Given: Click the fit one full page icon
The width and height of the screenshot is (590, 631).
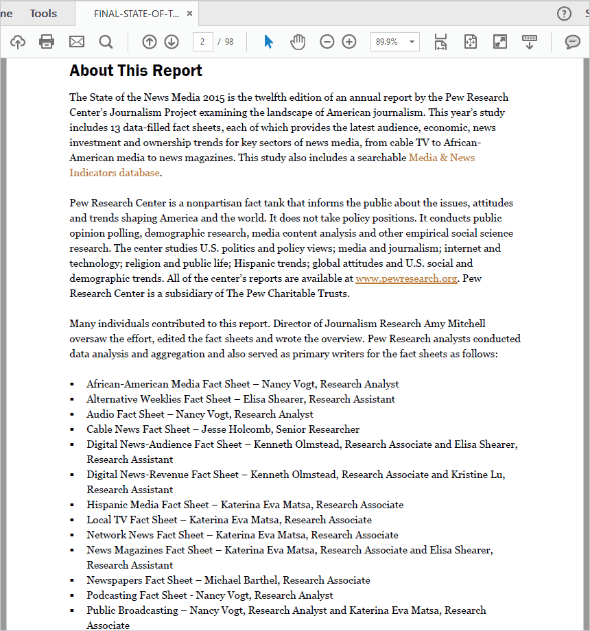Looking at the screenshot, I should (x=471, y=41).
